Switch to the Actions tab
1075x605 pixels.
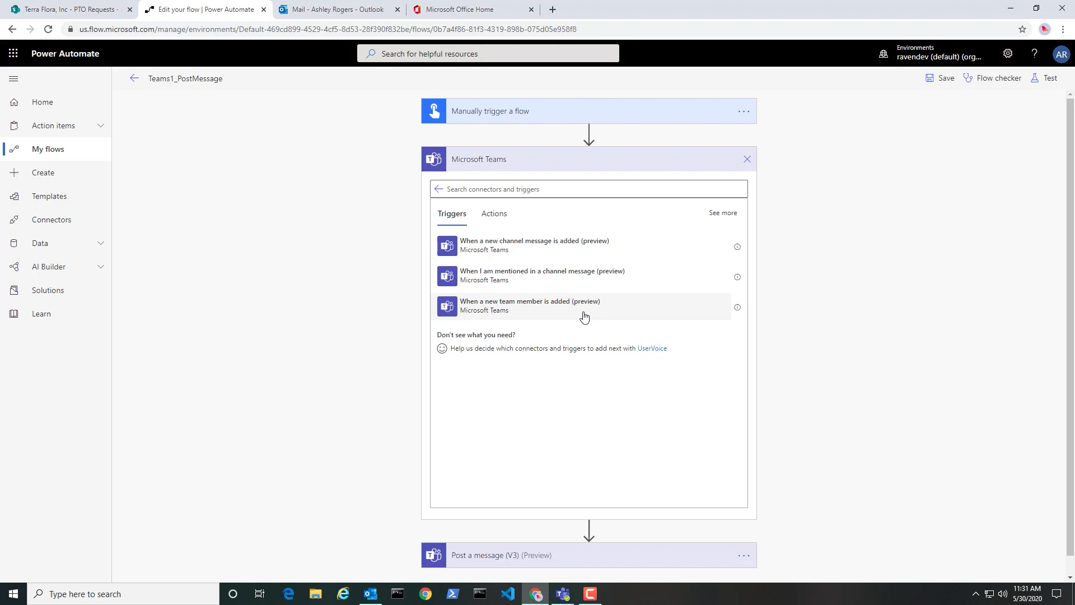(494, 214)
